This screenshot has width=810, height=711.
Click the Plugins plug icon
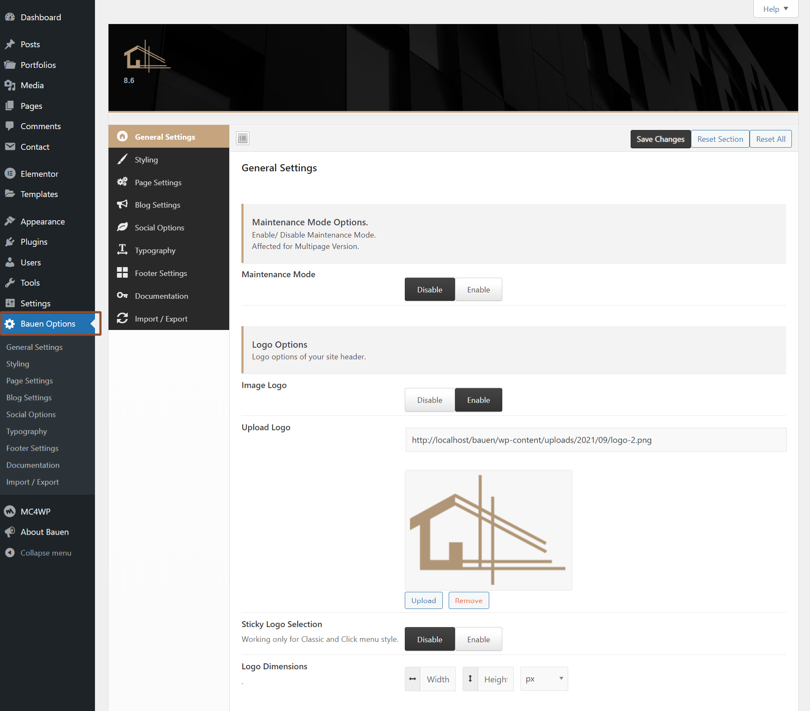pyautogui.click(x=10, y=242)
